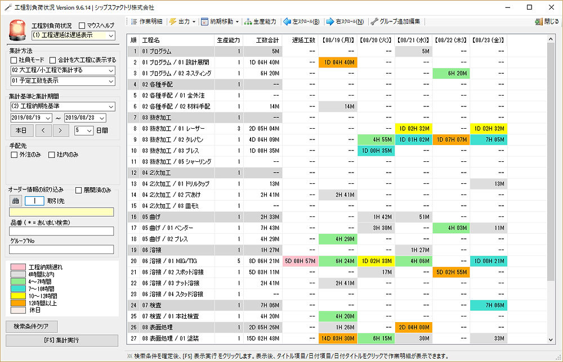Click the 検索条件クリア button
This screenshot has height=362, width=563.
pos(31,327)
